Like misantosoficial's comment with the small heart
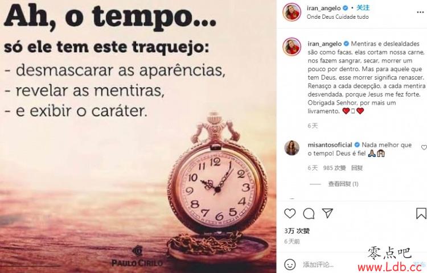The width and height of the screenshot is (427, 273). [x=424, y=147]
